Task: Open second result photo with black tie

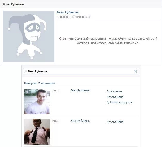Action: [37, 132]
